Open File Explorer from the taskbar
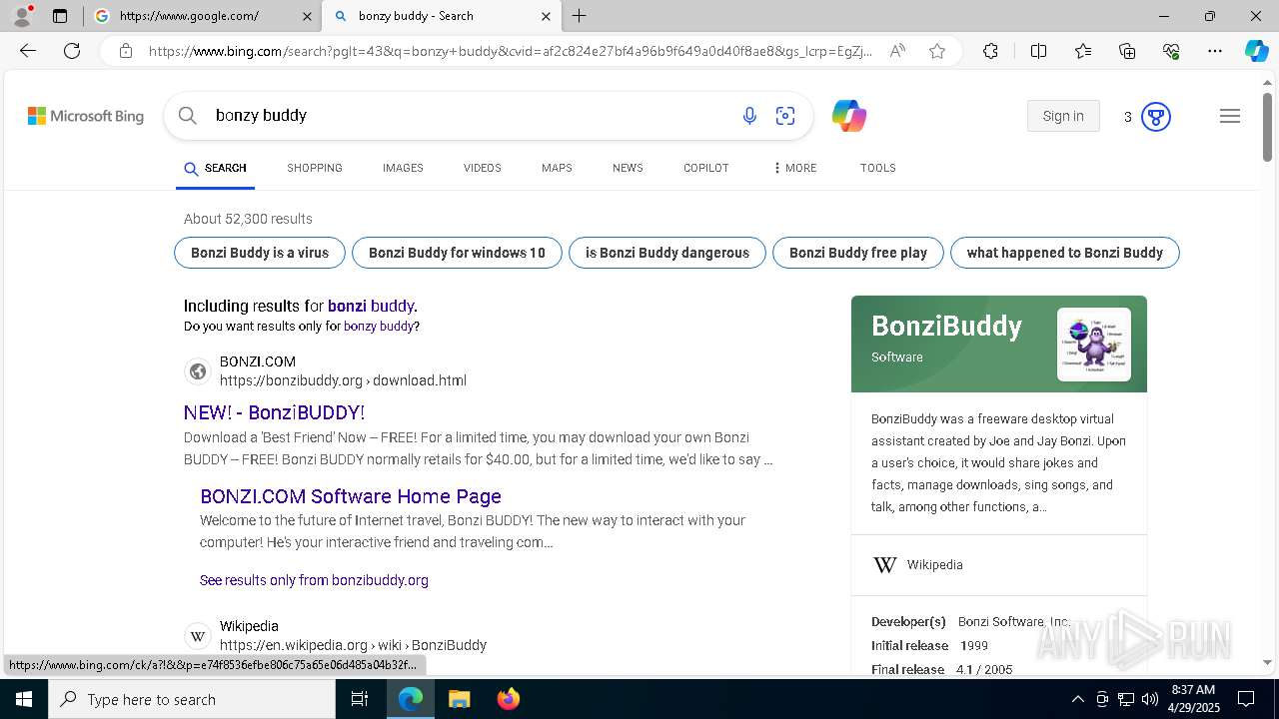This screenshot has height=719, width=1279. click(459, 699)
